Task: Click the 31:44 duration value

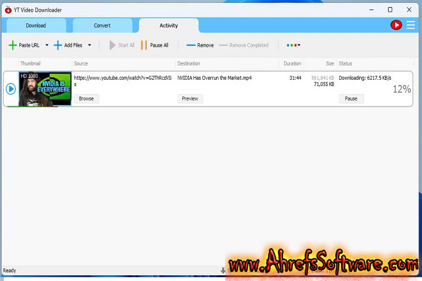Action: click(295, 78)
